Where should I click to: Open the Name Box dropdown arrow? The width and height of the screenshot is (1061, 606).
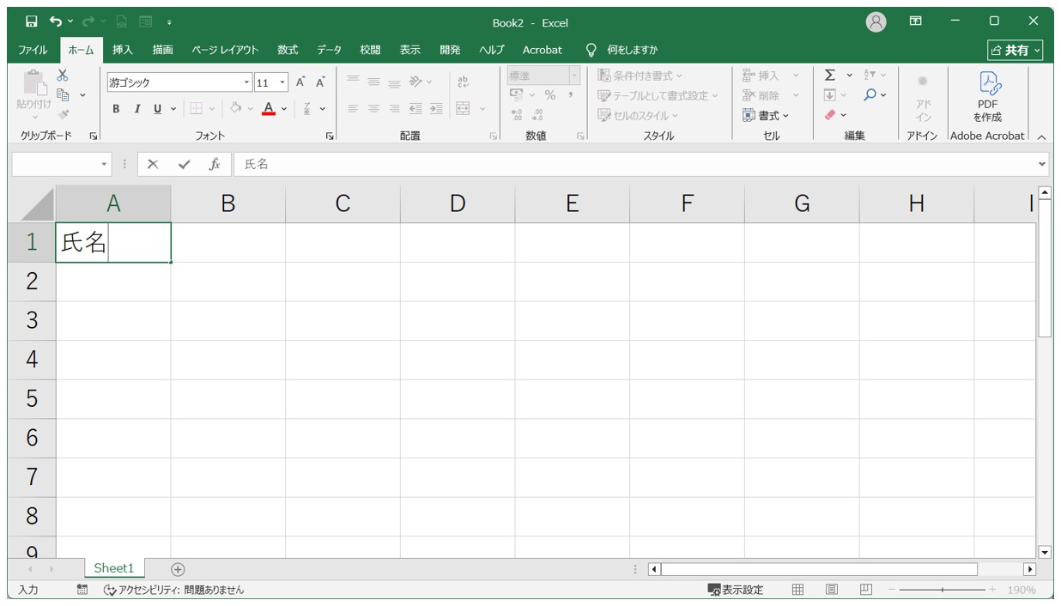point(105,164)
